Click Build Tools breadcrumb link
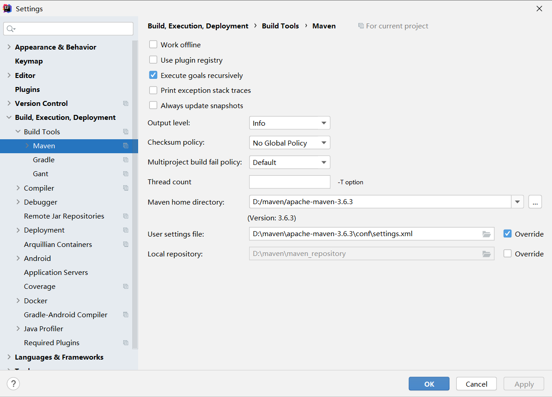The width and height of the screenshot is (552, 397). coord(280,26)
